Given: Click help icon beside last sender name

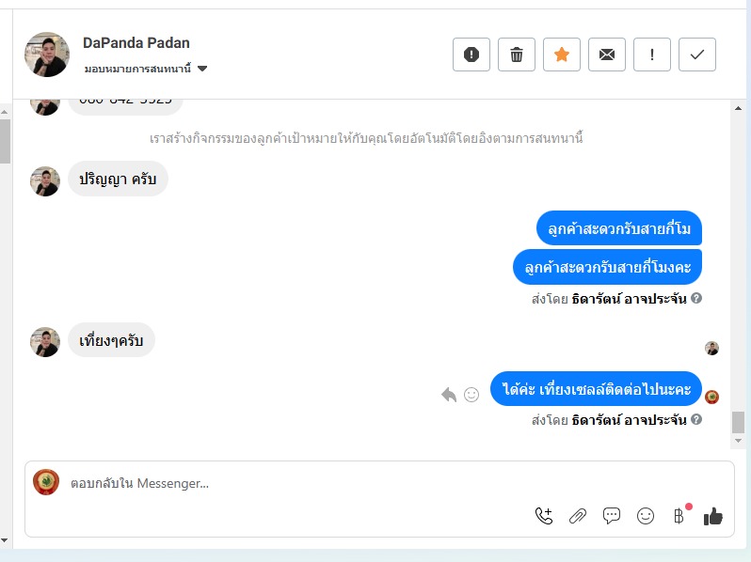Looking at the screenshot, I should click(x=696, y=419).
